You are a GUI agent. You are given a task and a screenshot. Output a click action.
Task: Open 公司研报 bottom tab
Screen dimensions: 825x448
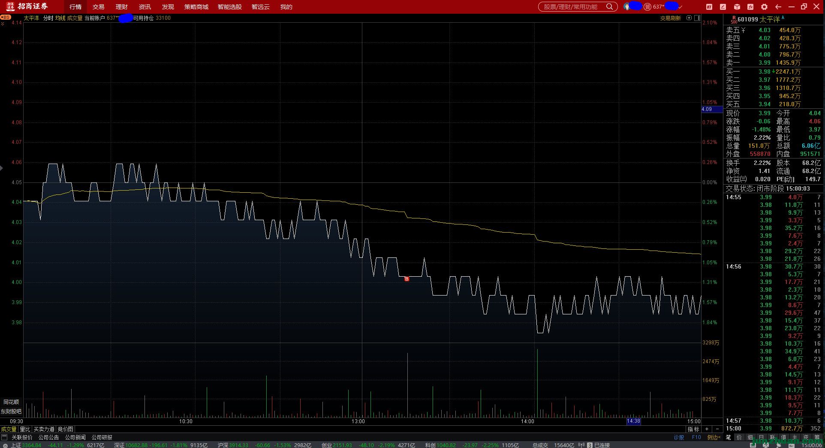(x=102, y=437)
